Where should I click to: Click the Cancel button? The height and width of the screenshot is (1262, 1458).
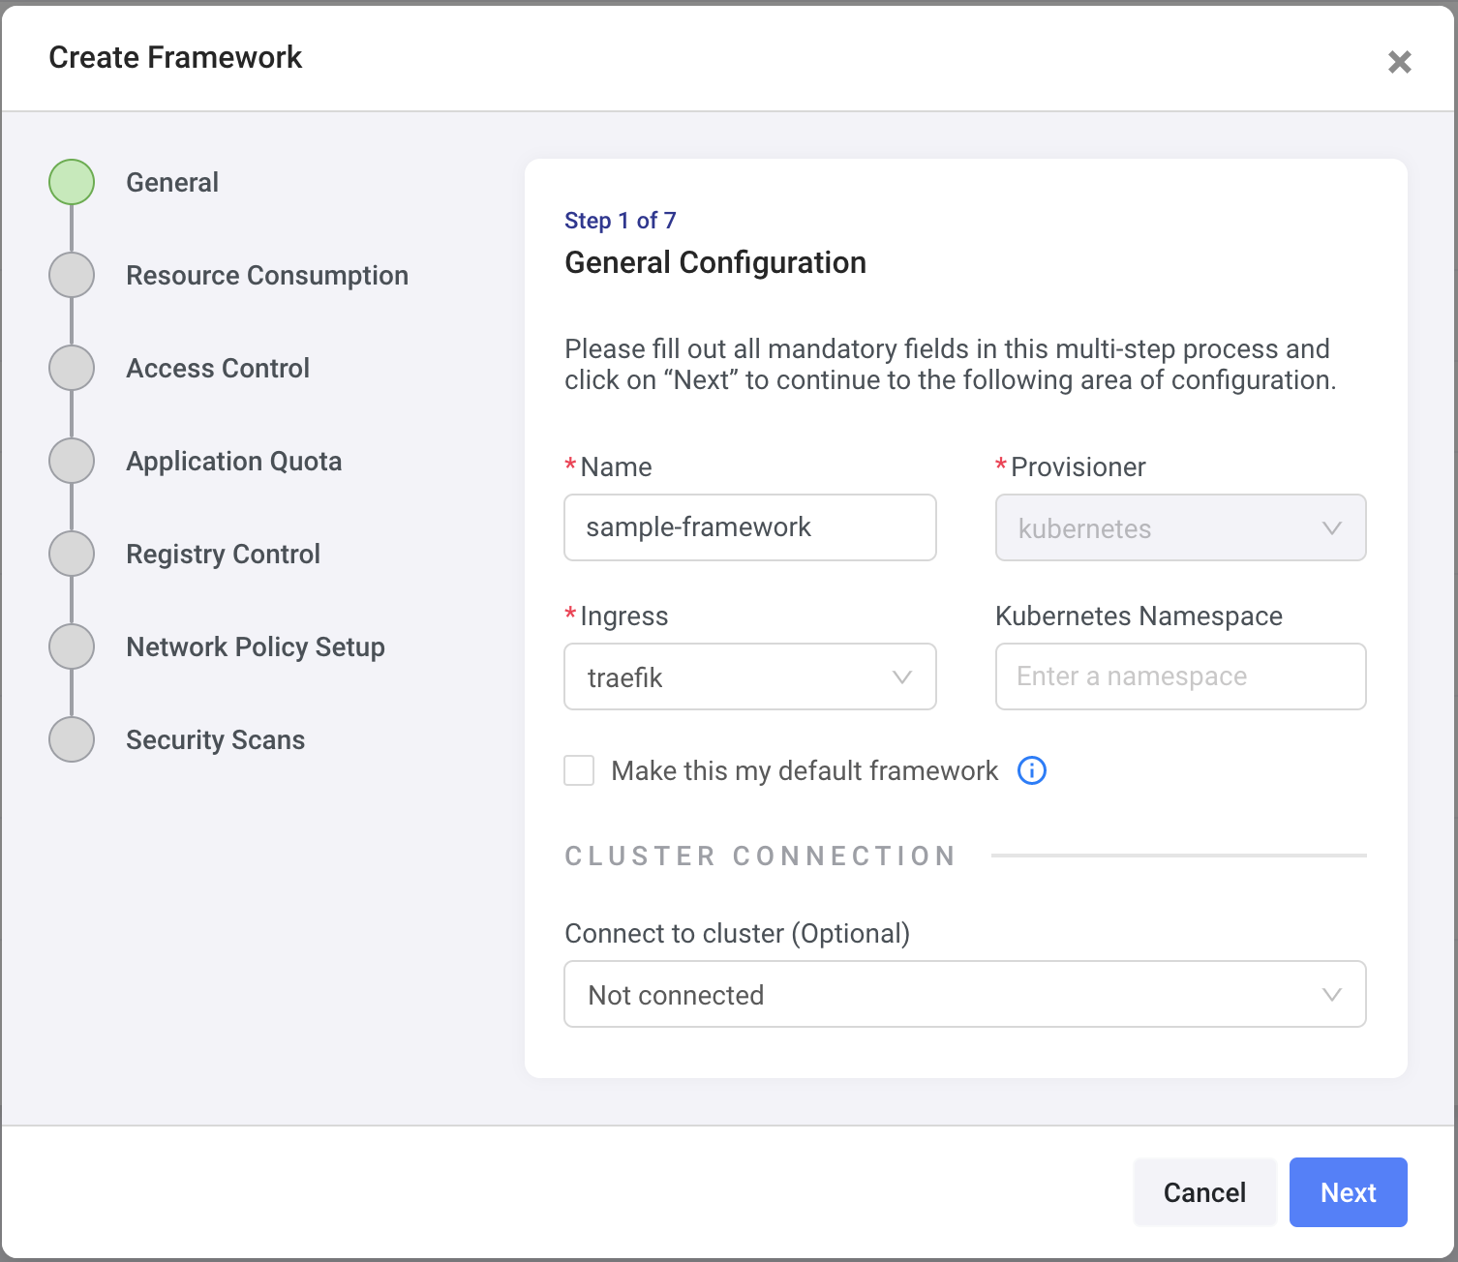coord(1204,1192)
